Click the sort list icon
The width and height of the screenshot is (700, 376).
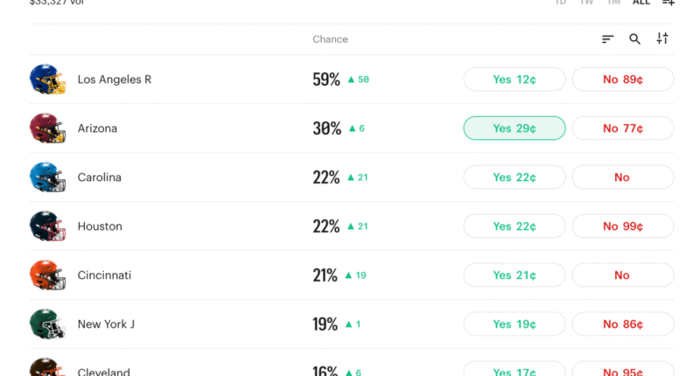pos(607,39)
